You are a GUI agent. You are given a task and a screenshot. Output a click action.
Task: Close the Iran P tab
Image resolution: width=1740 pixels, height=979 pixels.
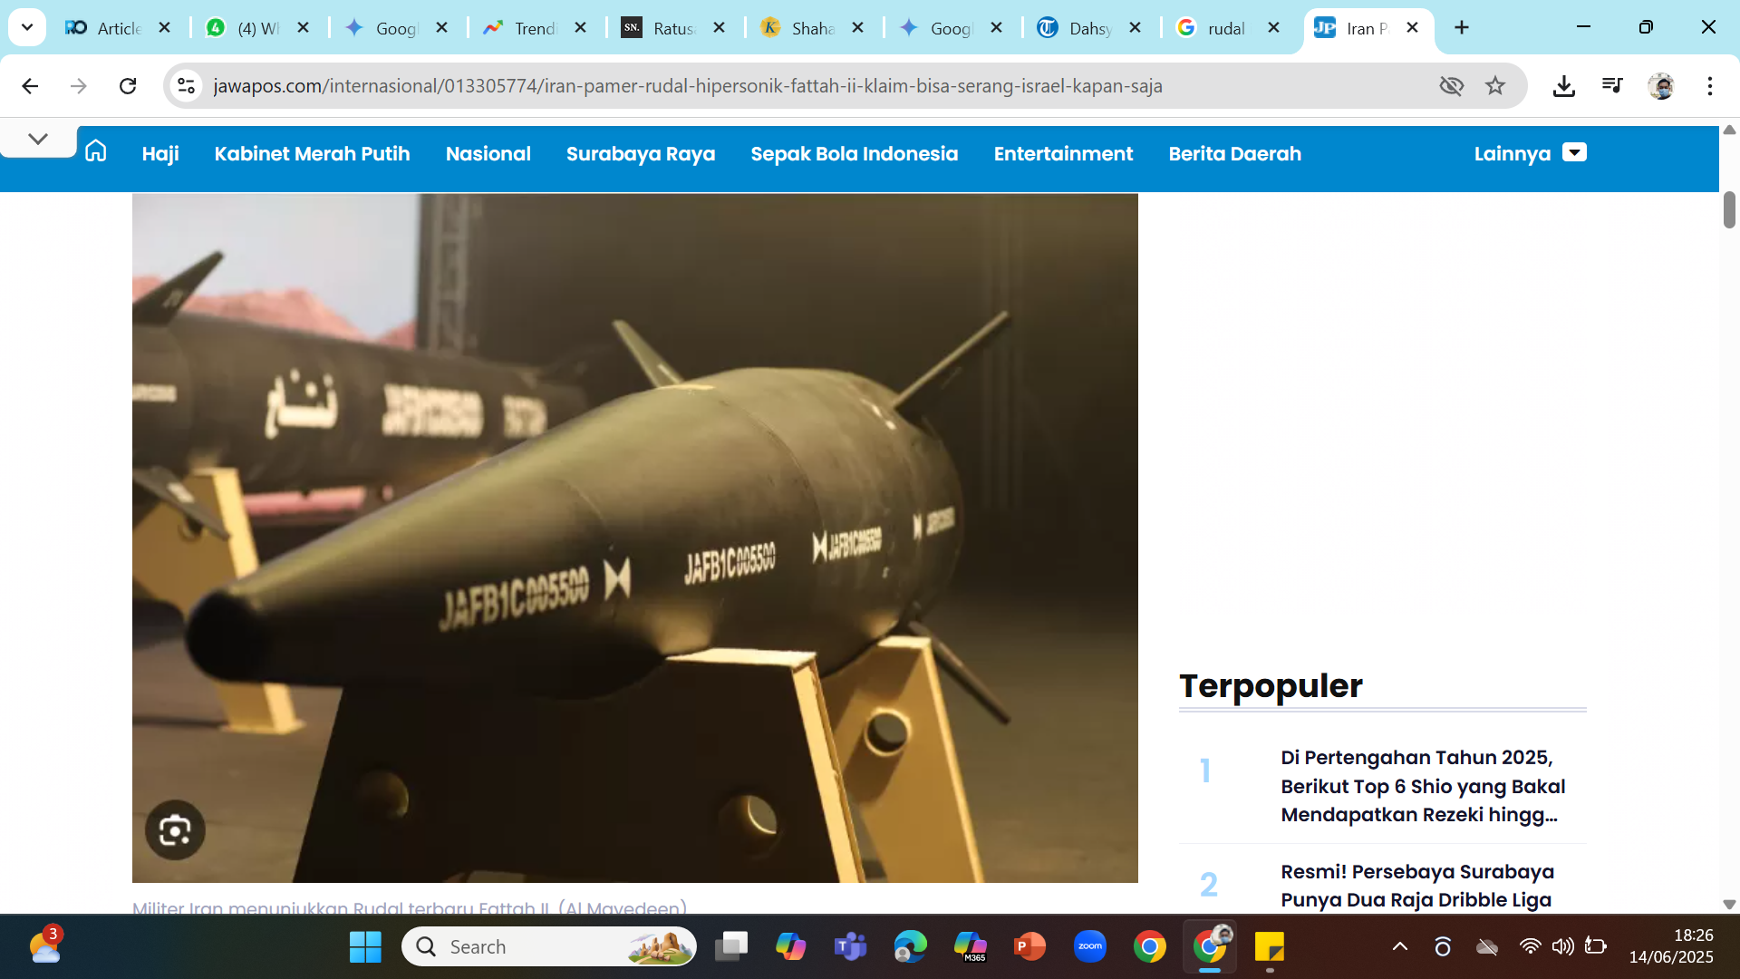point(1412,28)
